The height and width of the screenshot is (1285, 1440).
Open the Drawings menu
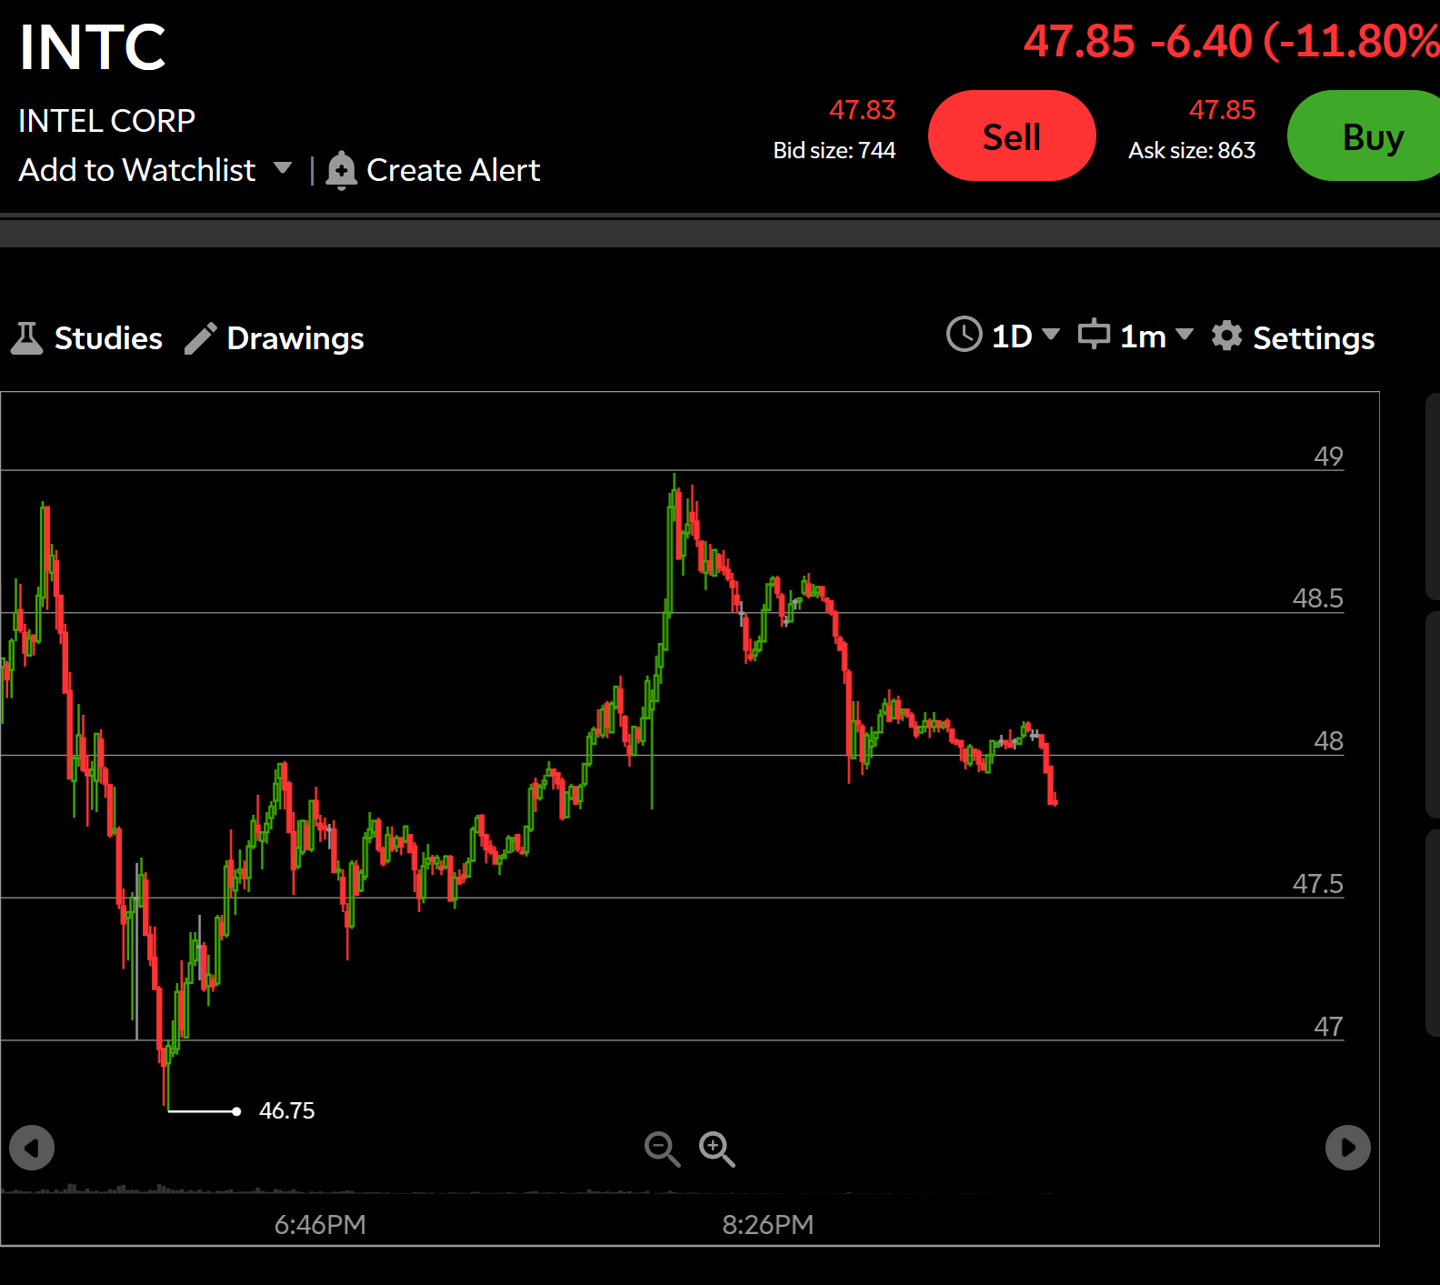coord(295,338)
